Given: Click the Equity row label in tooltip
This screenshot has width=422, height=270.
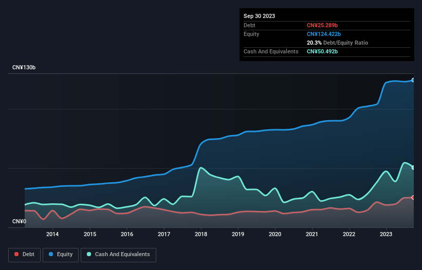Looking at the screenshot, I should [x=251, y=34].
